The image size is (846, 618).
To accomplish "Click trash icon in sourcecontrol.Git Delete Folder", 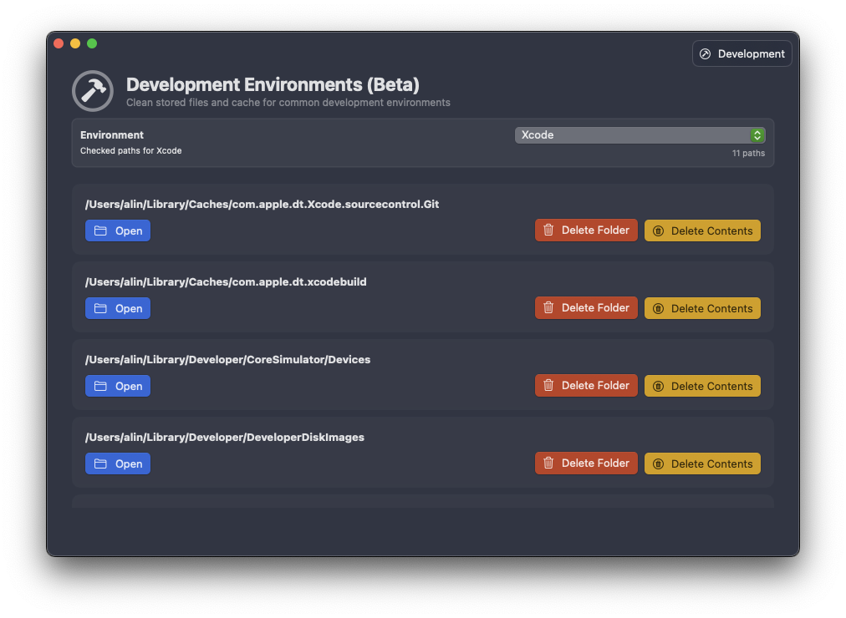I will (548, 230).
